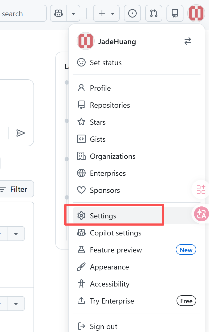Go to Gists
Viewport: 209px width, 332px height.
(98, 139)
